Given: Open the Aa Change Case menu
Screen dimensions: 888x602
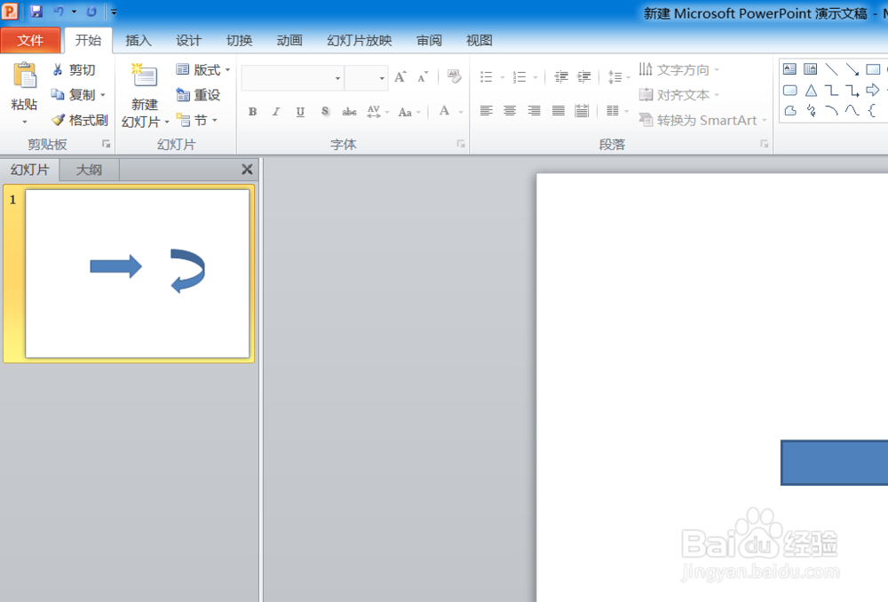Looking at the screenshot, I should click(x=408, y=112).
